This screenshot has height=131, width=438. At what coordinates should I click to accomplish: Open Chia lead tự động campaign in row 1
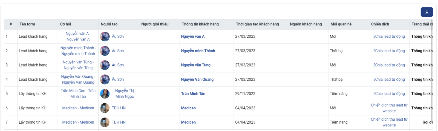tap(389, 36)
